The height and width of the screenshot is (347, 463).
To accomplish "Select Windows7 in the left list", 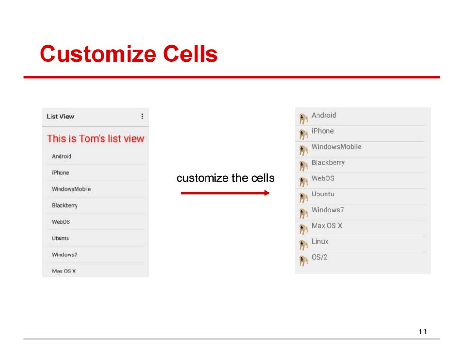I will tap(95, 254).
